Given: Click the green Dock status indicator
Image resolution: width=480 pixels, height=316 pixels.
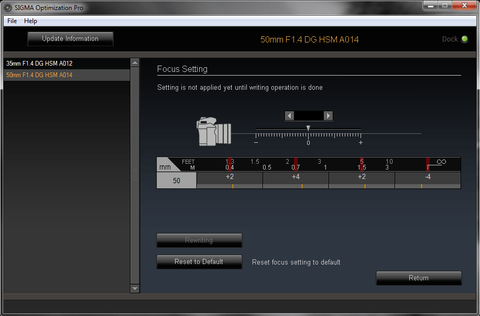Looking at the screenshot, I should coord(465,39).
